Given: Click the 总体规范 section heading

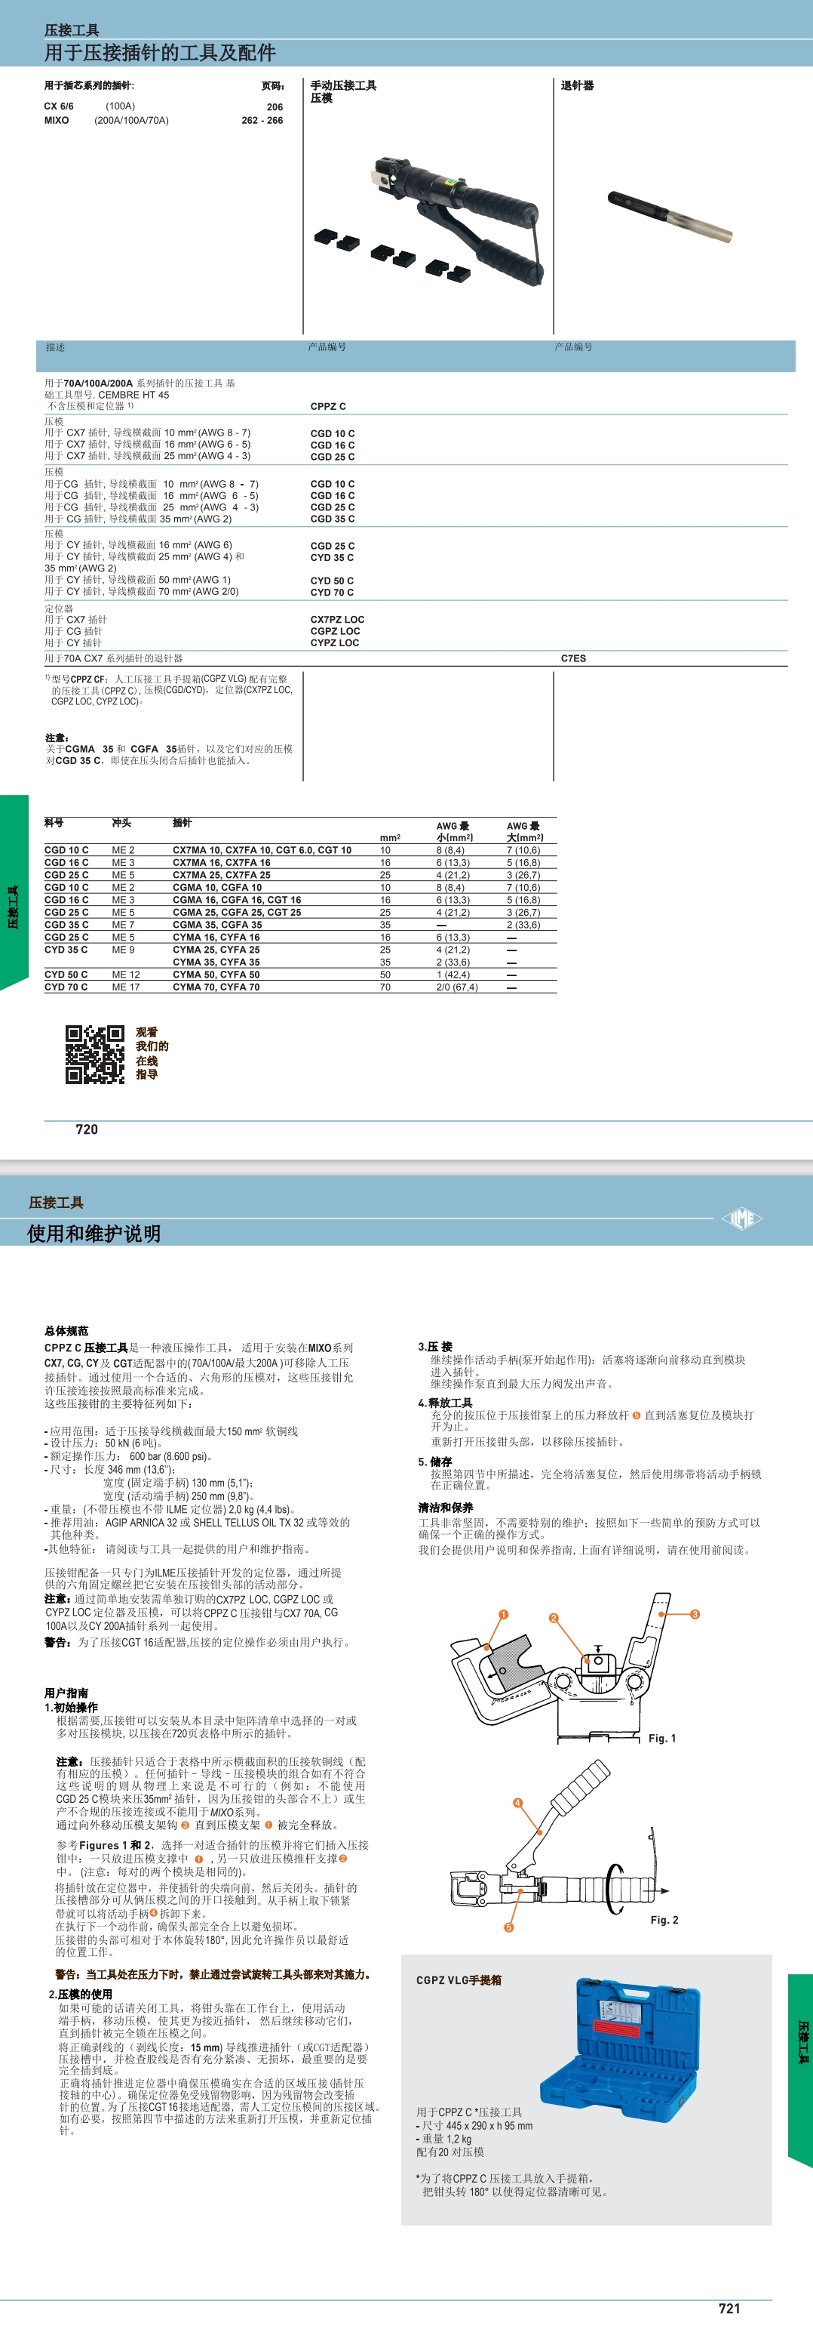Looking at the screenshot, I should coord(66,1331).
